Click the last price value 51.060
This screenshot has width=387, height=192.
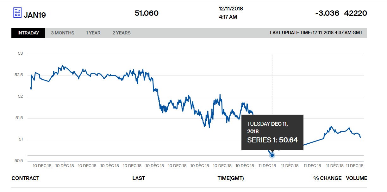pyautogui.click(x=147, y=13)
